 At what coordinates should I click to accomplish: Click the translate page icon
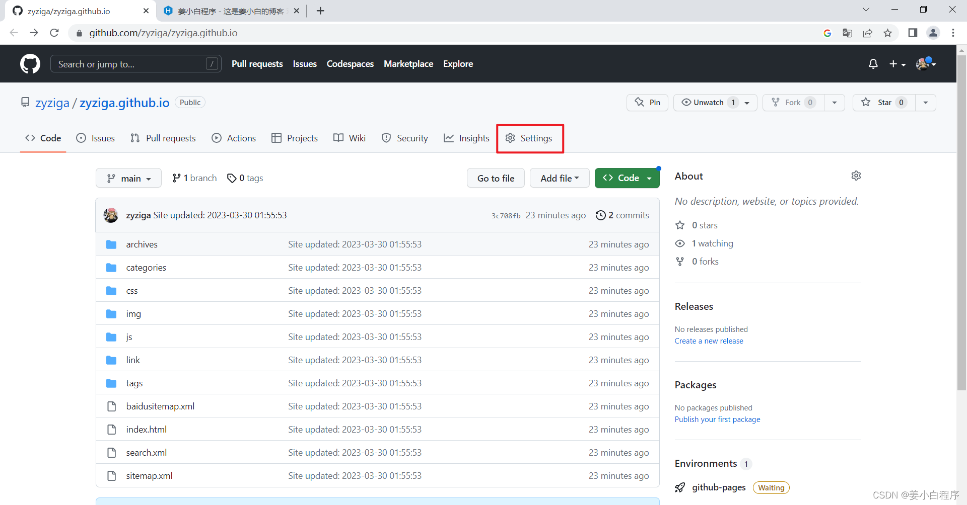[x=847, y=33]
